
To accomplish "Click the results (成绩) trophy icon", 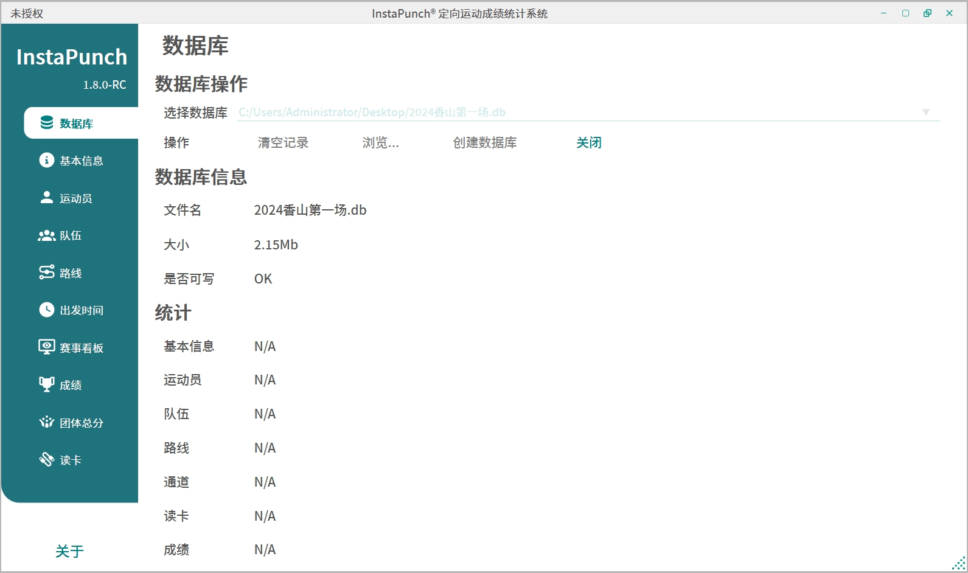I will tap(47, 384).
